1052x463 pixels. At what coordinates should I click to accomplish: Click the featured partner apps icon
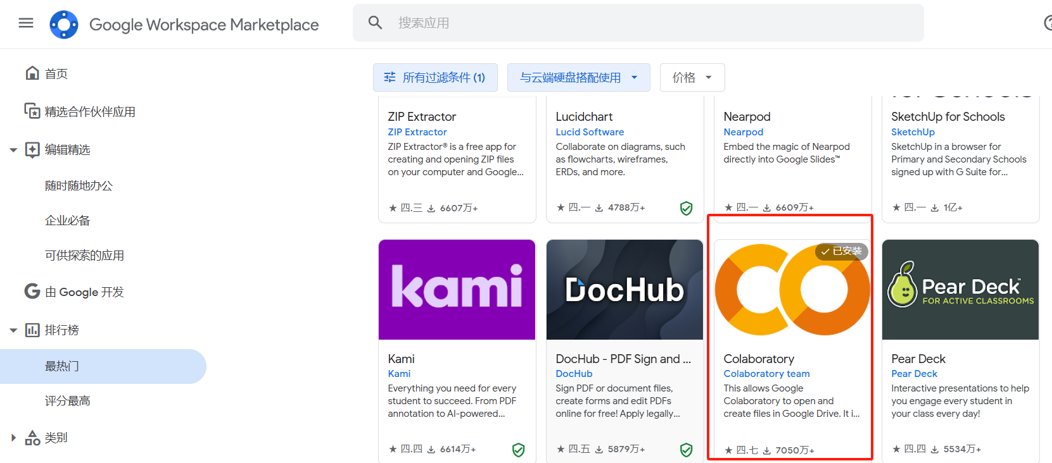point(32,111)
